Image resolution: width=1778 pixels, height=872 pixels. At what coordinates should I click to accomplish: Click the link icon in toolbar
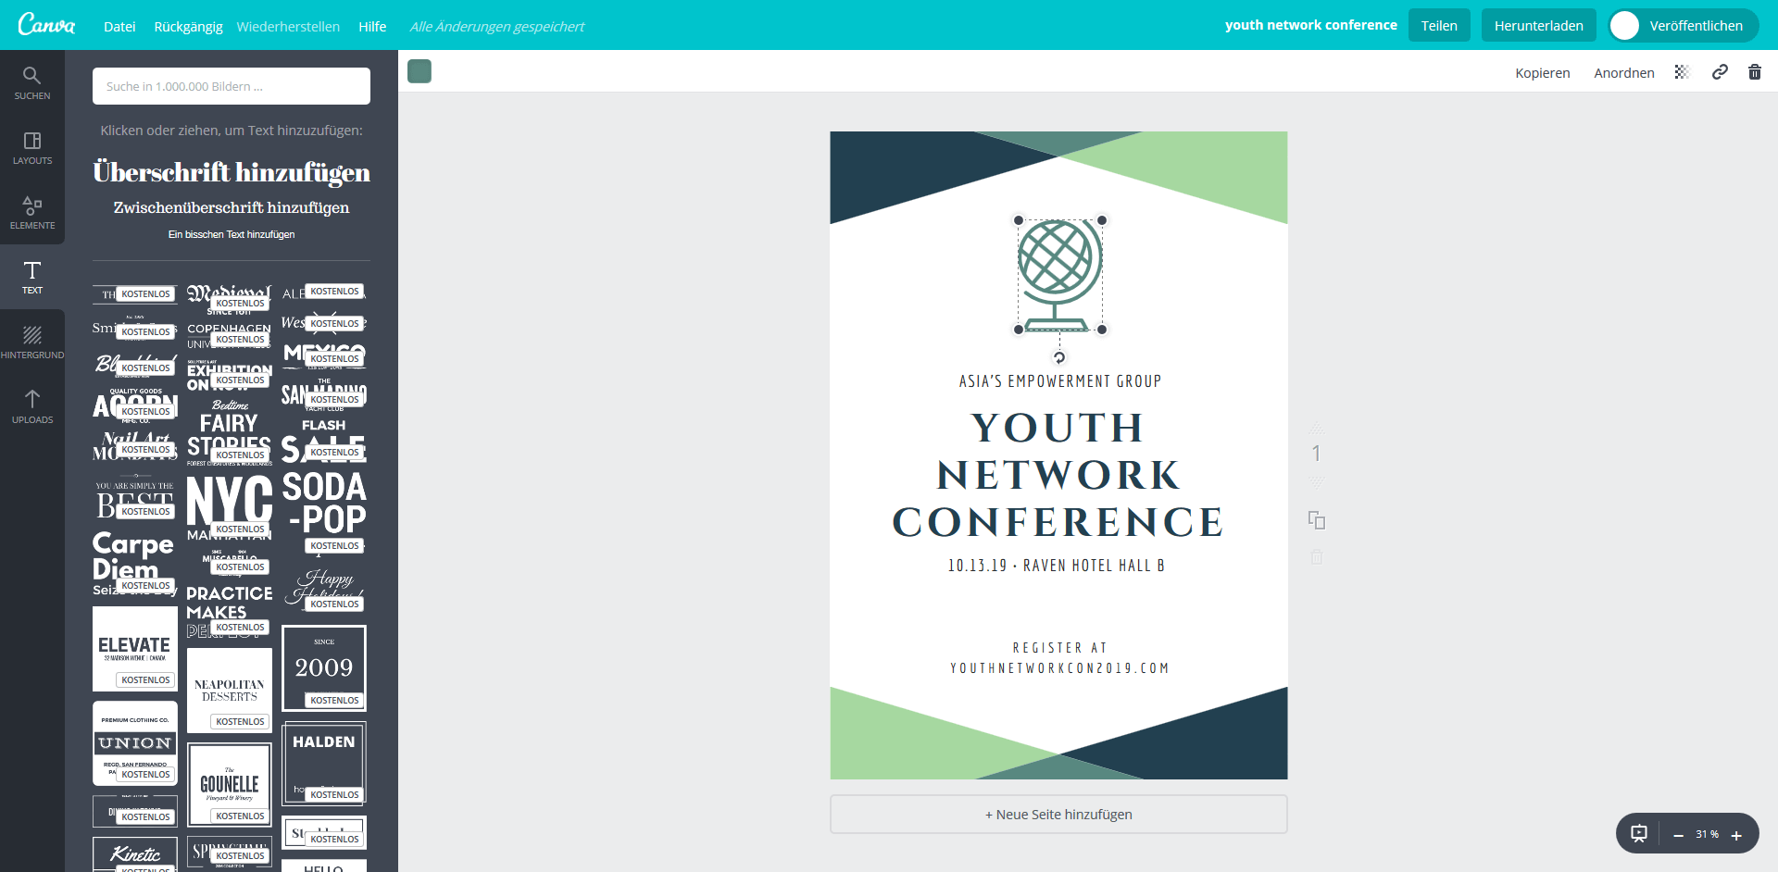pyautogui.click(x=1720, y=72)
